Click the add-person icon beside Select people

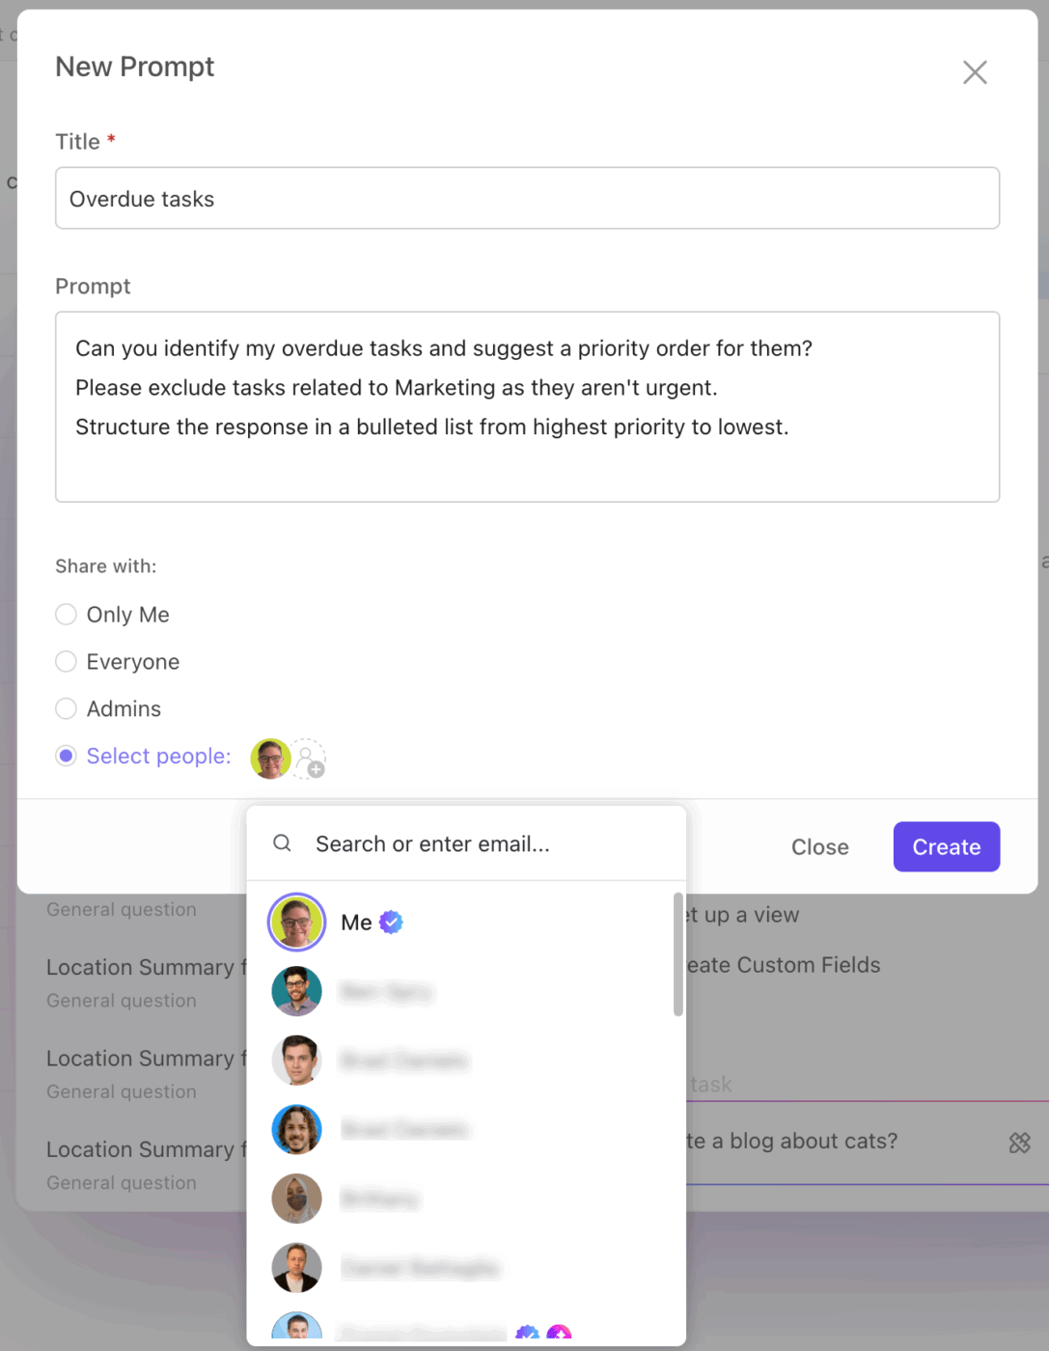pos(309,759)
